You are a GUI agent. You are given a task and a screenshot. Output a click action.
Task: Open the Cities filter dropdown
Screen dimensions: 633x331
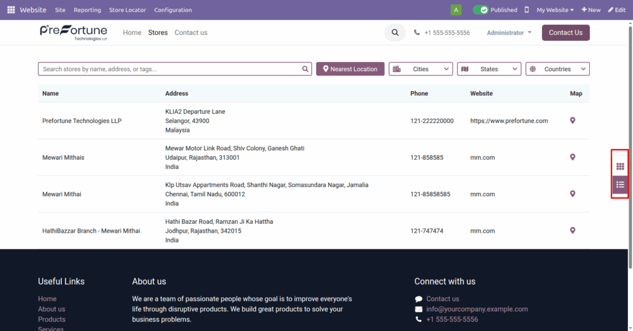point(420,69)
